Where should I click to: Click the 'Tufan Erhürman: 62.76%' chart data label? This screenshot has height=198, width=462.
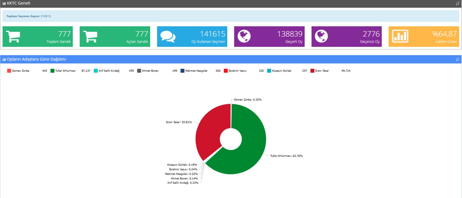286,156
